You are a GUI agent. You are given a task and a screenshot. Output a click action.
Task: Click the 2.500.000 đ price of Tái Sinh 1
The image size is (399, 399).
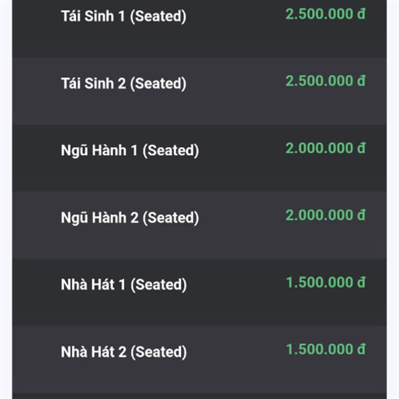[x=326, y=14]
